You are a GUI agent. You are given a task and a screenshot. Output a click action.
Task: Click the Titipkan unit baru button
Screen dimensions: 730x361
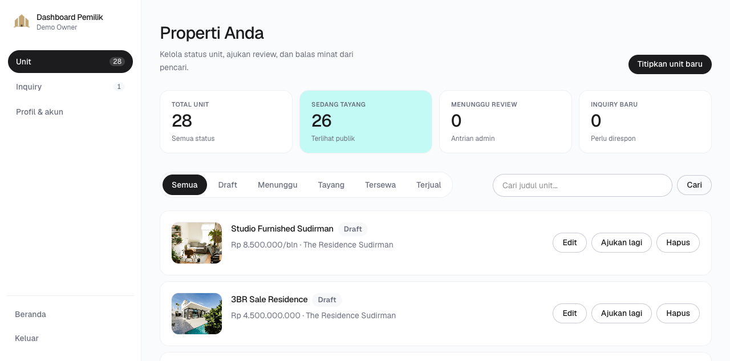tap(670, 64)
